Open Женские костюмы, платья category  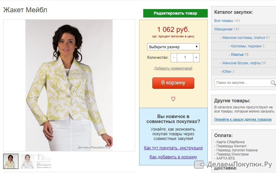(243, 38)
